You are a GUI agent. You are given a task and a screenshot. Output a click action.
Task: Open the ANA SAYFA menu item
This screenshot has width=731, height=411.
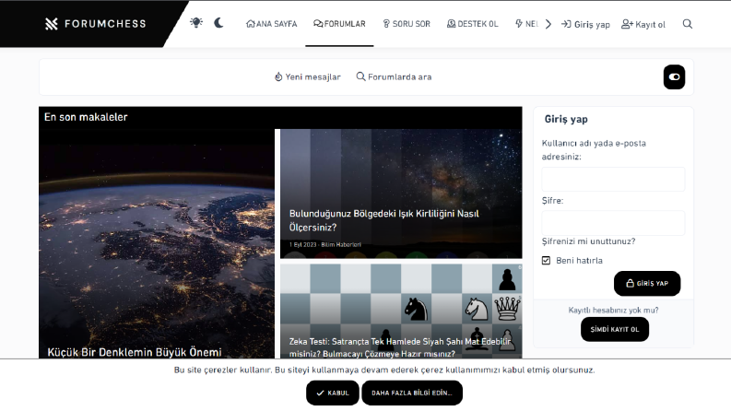271,24
